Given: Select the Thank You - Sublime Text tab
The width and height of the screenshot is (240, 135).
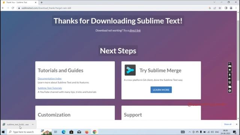Looking at the screenshot, I should pos(19,3).
